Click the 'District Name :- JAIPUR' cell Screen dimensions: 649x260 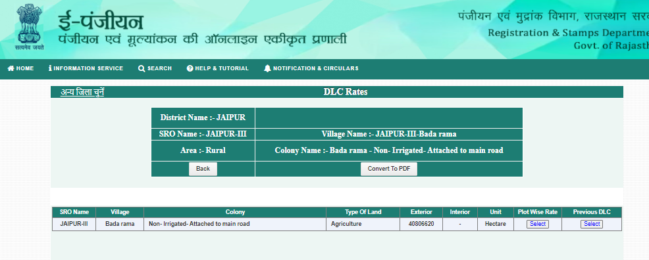(x=203, y=118)
